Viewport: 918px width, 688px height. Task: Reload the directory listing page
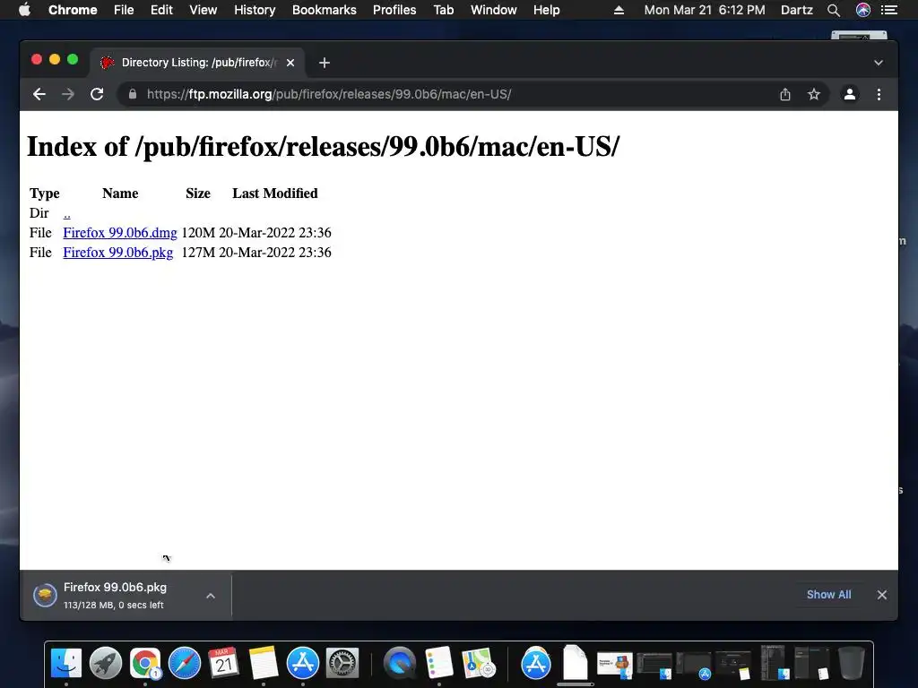tap(97, 94)
